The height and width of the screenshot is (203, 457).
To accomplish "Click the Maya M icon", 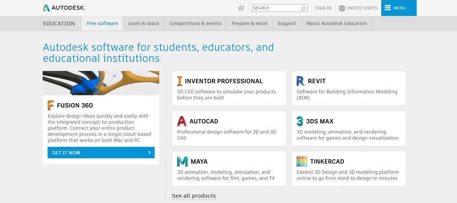I will point(182,161).
